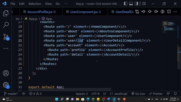The image size is (181, 102).
Task: Split the editor to the right
Action: coord(169,12)
